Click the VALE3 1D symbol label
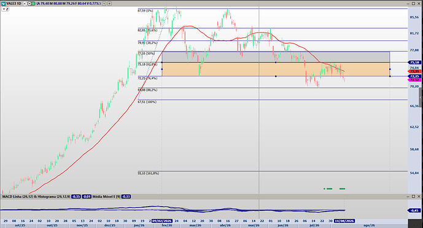Screen dimensions: 423x228 point(14,4)
